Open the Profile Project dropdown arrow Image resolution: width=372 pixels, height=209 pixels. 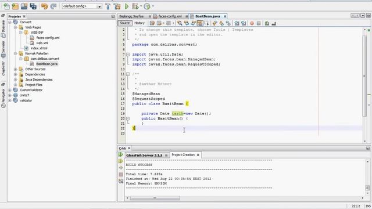click(153, 6)
